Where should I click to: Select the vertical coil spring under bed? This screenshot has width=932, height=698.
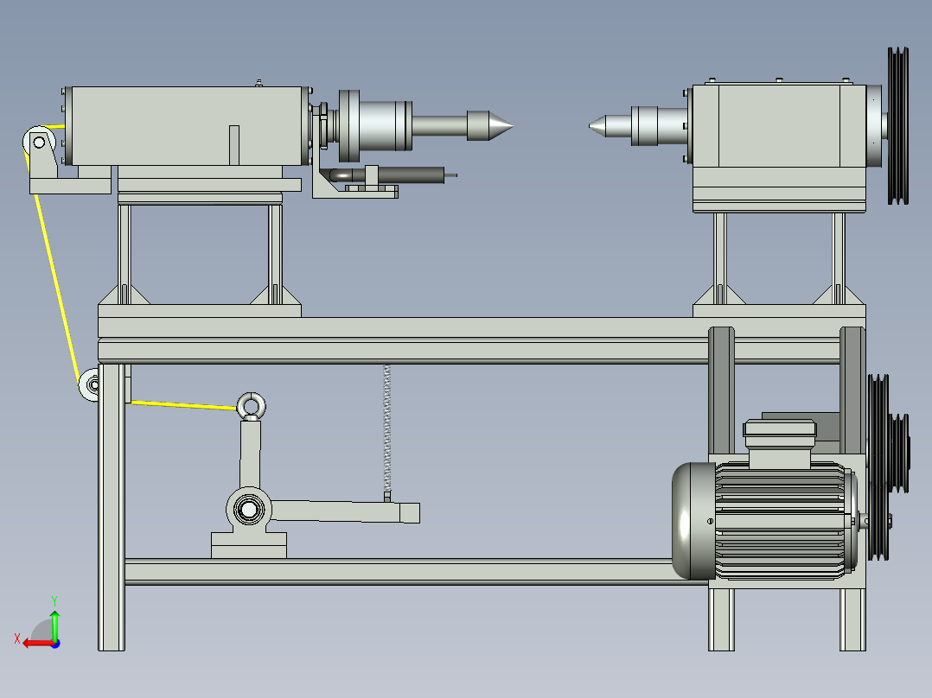pos(387,428)
